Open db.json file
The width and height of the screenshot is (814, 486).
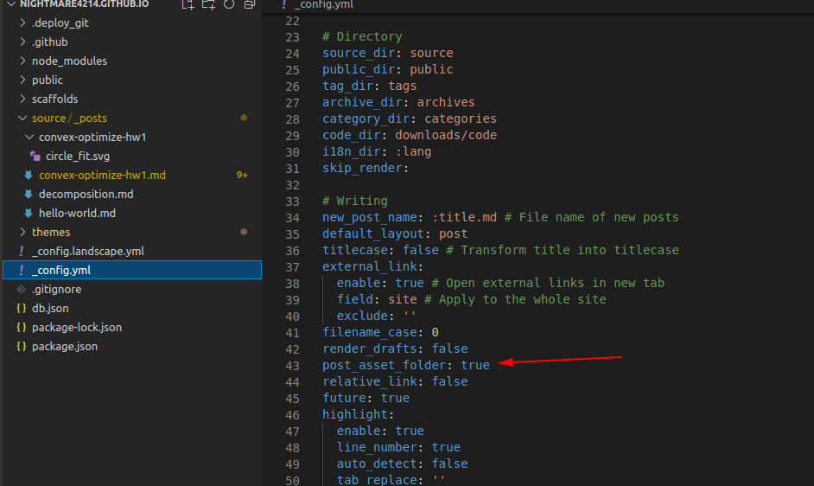click(50, 308)
